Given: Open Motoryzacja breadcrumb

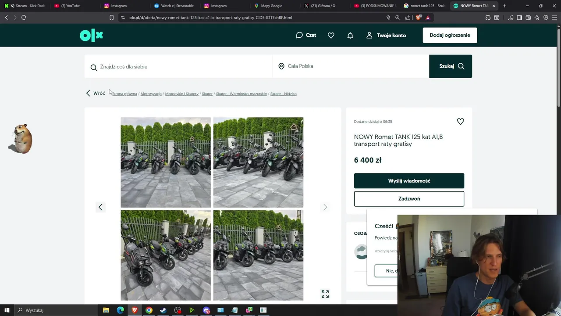Looking at the screenshot, I should click(151, 94).
